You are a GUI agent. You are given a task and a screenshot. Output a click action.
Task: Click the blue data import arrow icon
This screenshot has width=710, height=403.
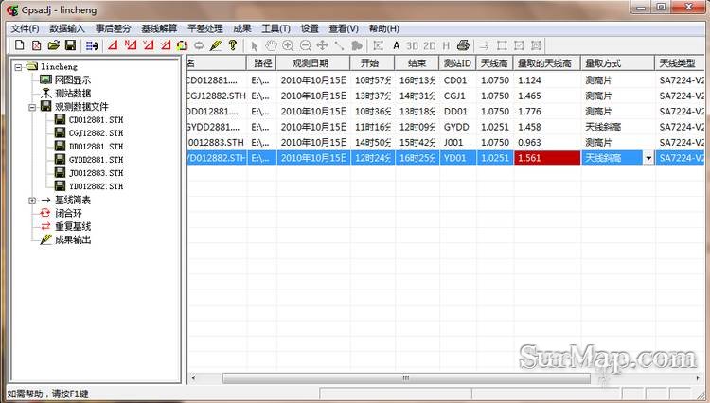tap(92, 45)
